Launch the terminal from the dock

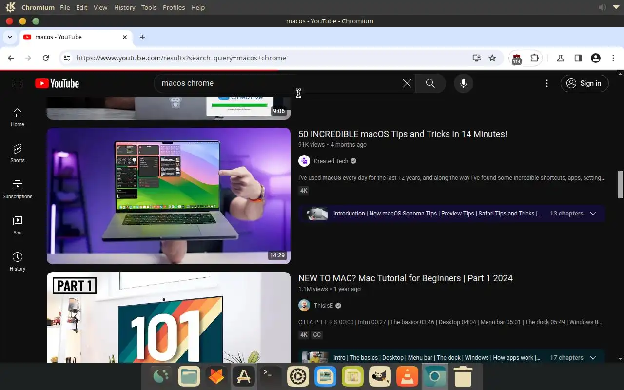click(271, 376)
